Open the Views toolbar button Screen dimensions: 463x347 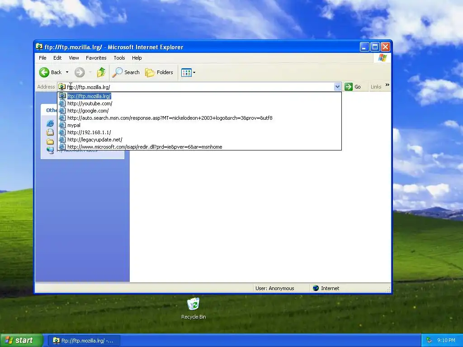186,72
